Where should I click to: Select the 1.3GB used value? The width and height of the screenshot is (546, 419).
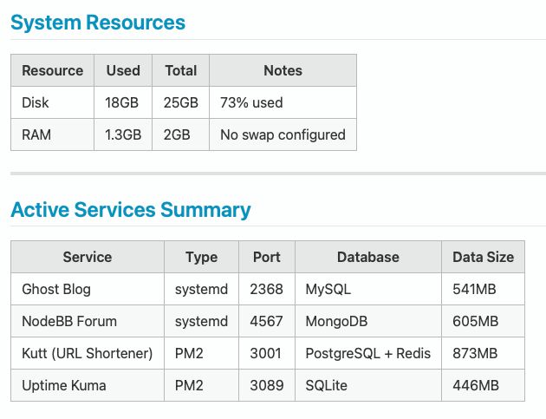point(123,134)
